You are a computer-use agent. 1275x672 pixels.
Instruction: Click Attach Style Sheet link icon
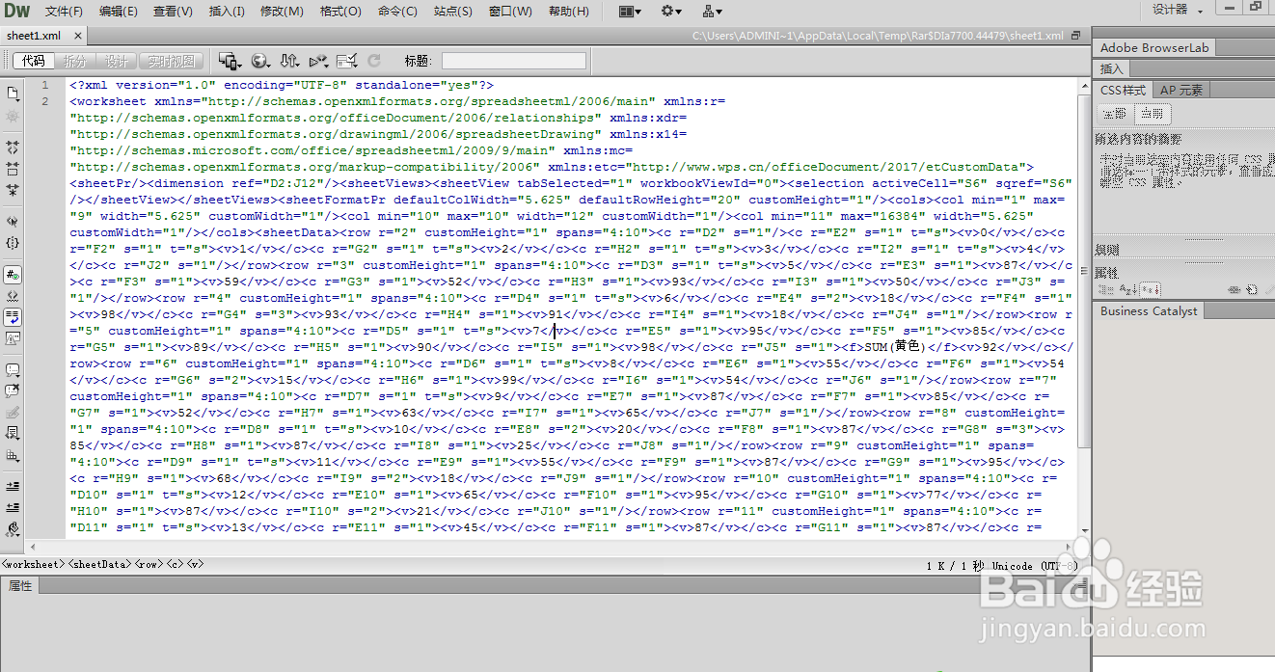(1234, 289)
